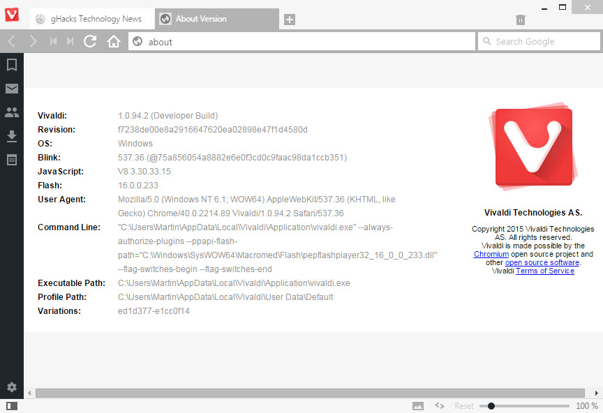This screenshot has height=413, width=603.
Task: Open Page actions code icon
Action: coord(440,406)
